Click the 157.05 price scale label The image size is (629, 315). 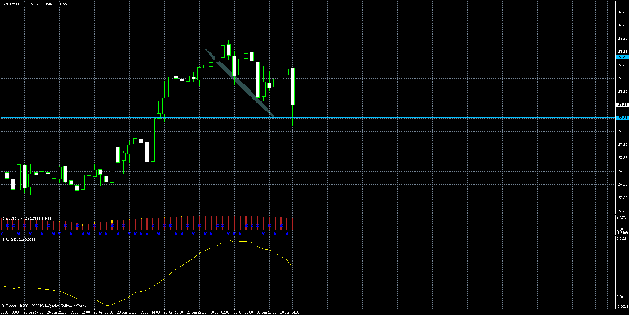pyautogui.click(x=622, y=184)
